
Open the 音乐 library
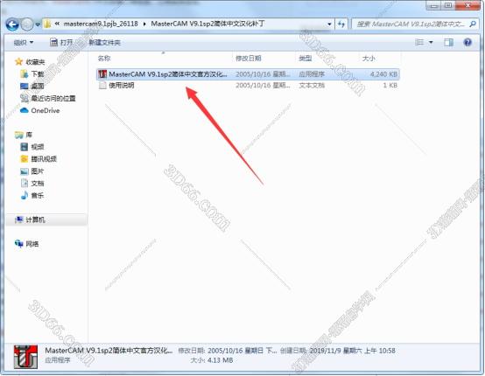tap(38, 196)
